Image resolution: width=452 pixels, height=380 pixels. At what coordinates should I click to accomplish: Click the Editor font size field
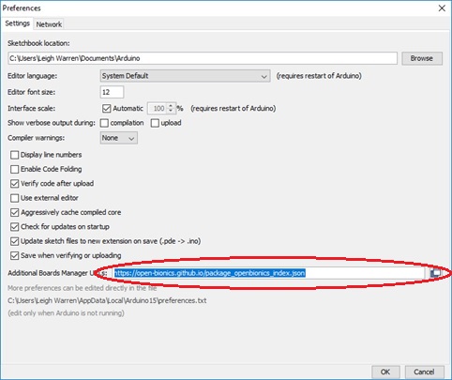coord(112,92)
